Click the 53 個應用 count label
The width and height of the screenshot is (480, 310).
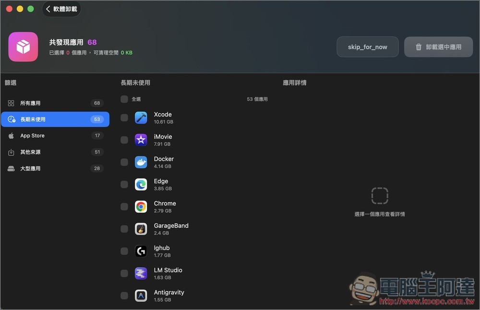257,99
